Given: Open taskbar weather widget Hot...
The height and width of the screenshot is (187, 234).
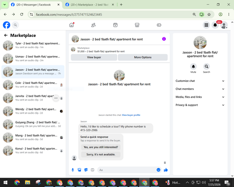Looking at the screenshot, I should [x=173, y=182].
